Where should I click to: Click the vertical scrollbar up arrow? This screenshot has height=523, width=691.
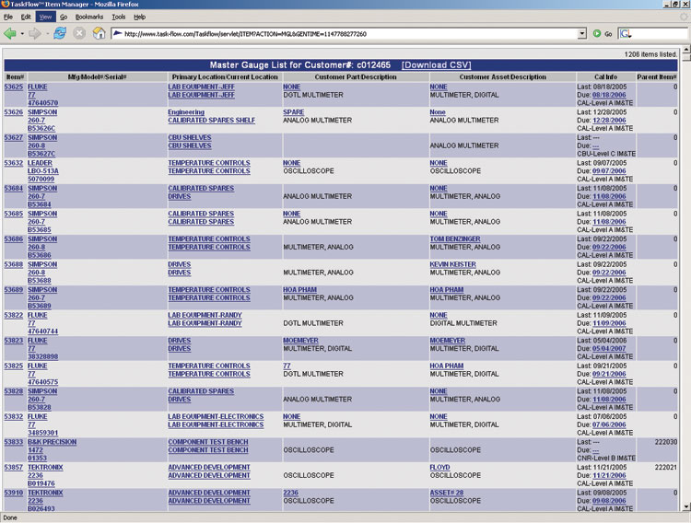[x=686, y=50]
